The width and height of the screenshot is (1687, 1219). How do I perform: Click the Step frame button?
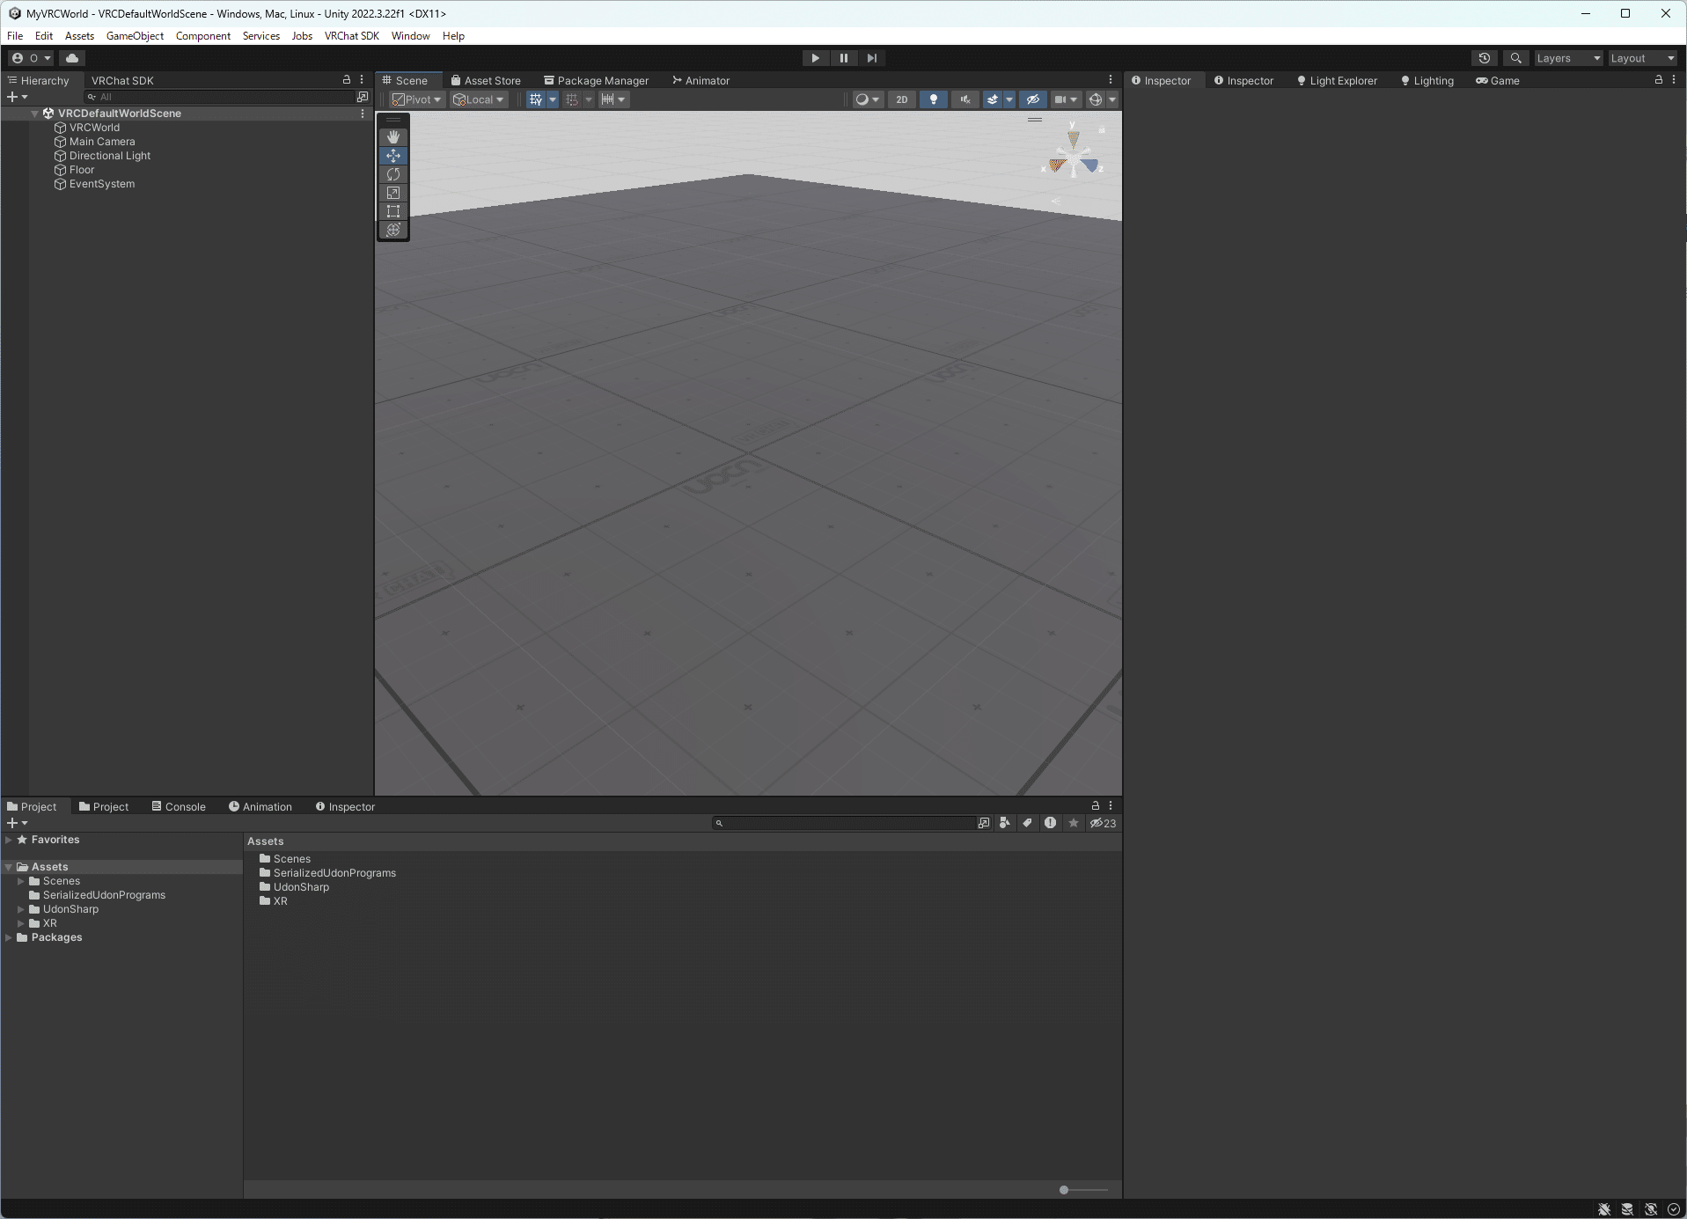click(872, 58)
